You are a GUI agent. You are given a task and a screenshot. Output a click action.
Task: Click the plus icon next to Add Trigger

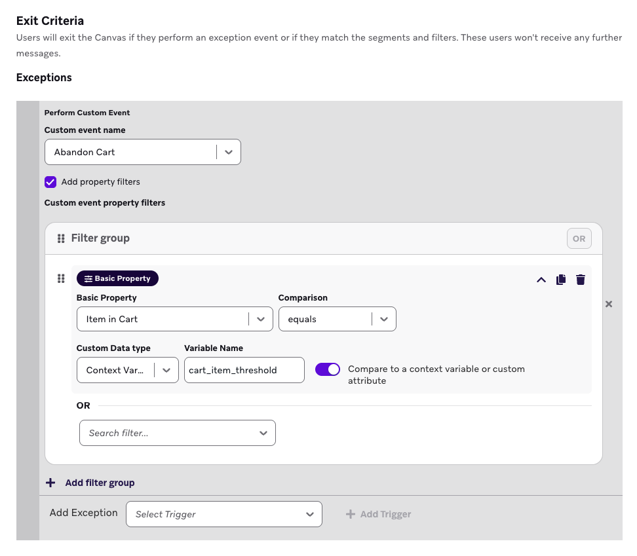coord(352,514)
